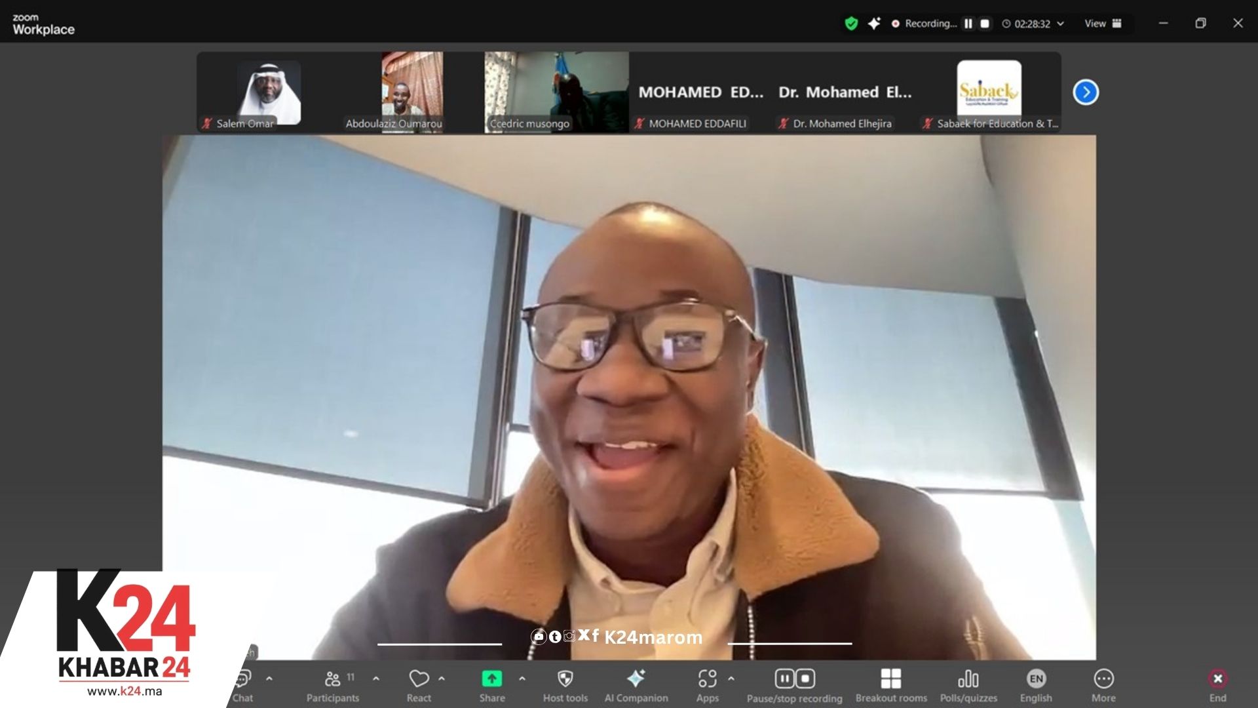Viewport: 1258px width, 708px height.
Task: Open Polls/quizzes bar chart icon
Action: click(x=968, y=679)
